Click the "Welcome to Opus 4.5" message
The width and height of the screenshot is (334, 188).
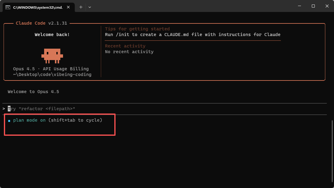click(33, 92)
